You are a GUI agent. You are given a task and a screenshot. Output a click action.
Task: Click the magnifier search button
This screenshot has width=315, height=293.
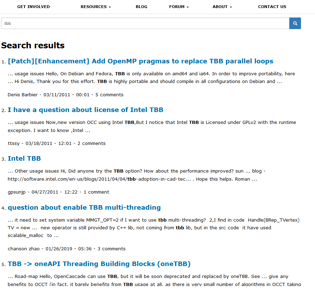(x=295, y=23)
